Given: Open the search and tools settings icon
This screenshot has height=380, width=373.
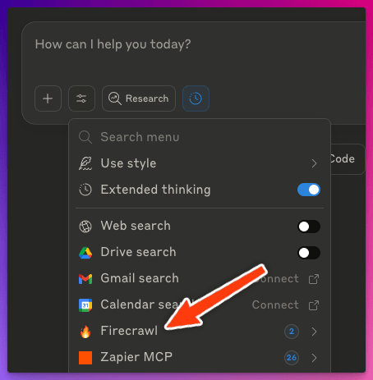Looking at the screenshot, I should pyautogui.click(x=81, y=98).
